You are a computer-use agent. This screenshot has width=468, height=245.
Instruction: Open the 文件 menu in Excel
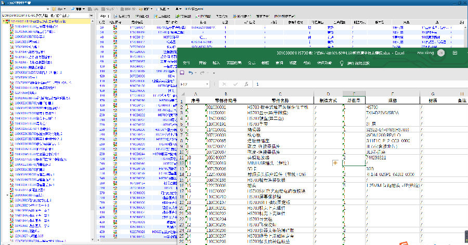186,63
